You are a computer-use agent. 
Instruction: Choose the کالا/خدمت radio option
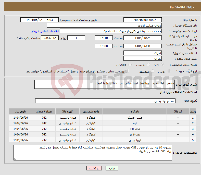pos(130,65)
